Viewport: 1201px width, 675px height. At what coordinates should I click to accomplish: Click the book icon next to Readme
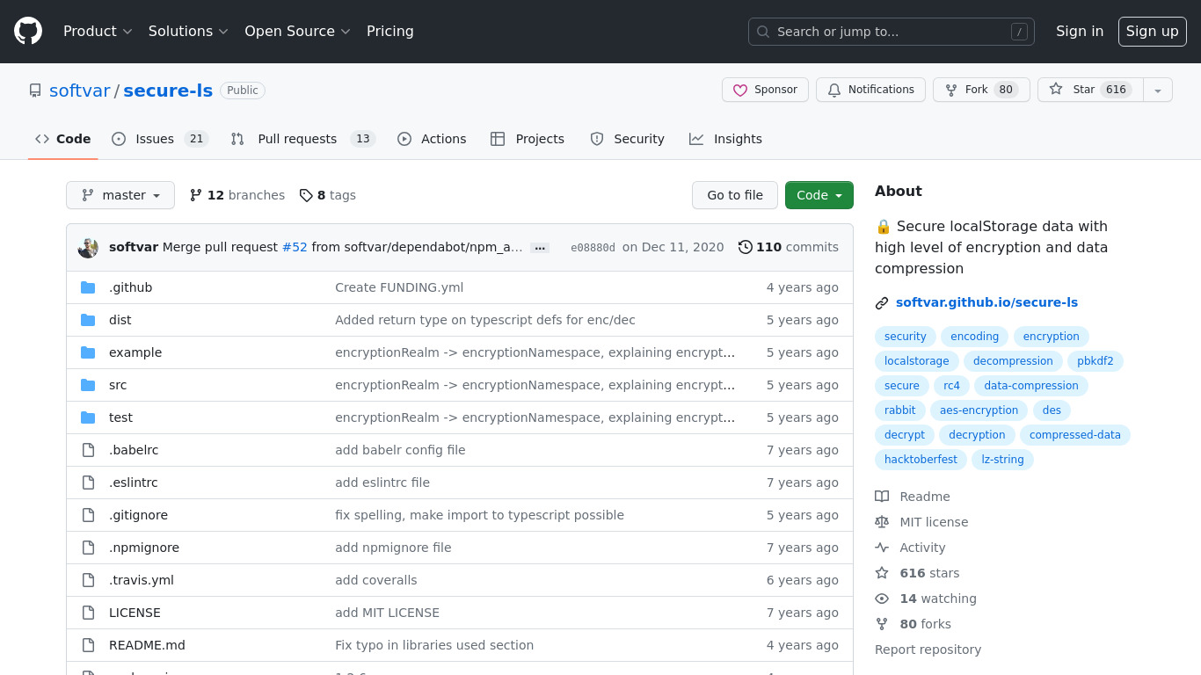[x=882, y=497]
